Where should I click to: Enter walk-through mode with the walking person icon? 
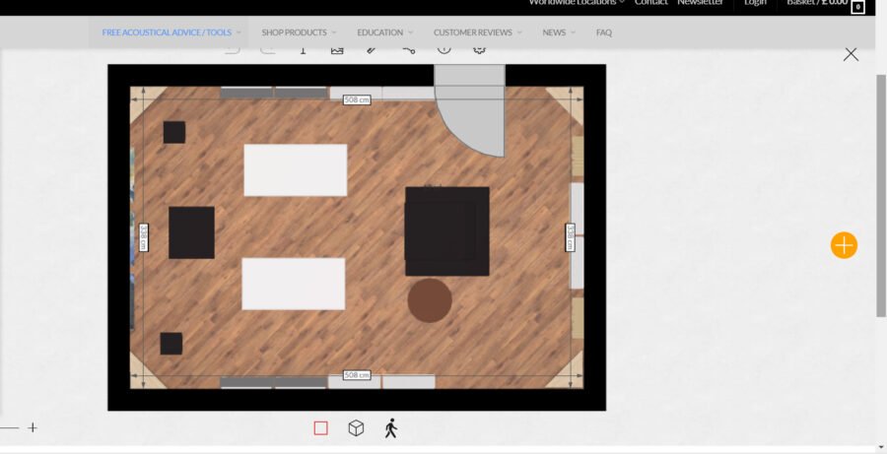tap(391, 428)
